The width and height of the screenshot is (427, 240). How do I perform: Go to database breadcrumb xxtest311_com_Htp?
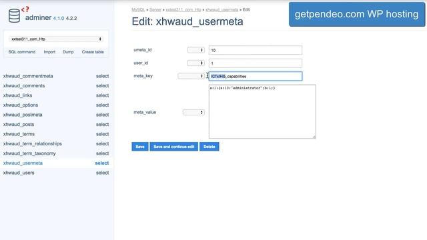pos(183,9)
